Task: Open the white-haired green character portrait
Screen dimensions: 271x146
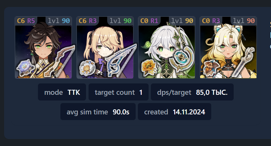Action: point(167,47)
